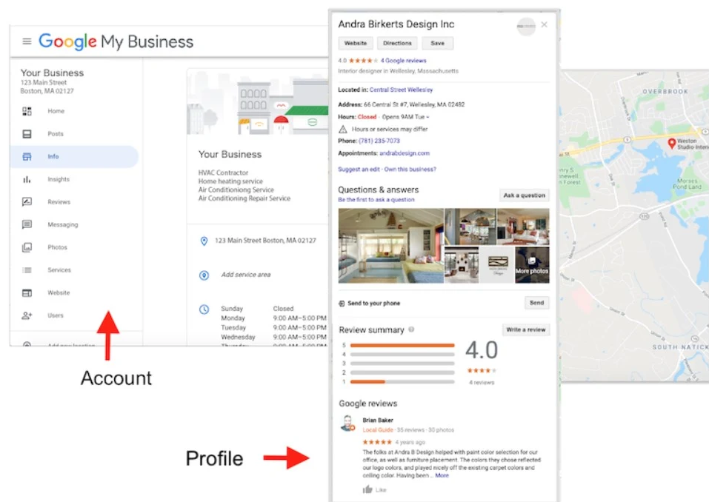Like Brian Baker's review
This screenshot has width=709, height=502.
point(375,489)
